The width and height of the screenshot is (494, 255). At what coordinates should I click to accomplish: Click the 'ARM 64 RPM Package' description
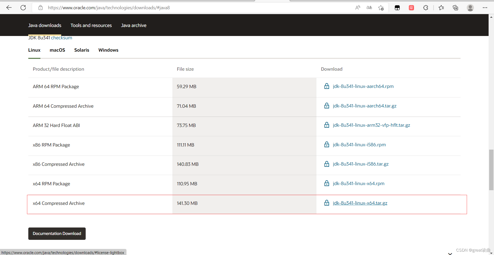coord(56,87)
